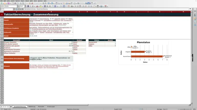Click the add new sheet plus icon
The image size is (197, 110).
click(x=11, y=107)
